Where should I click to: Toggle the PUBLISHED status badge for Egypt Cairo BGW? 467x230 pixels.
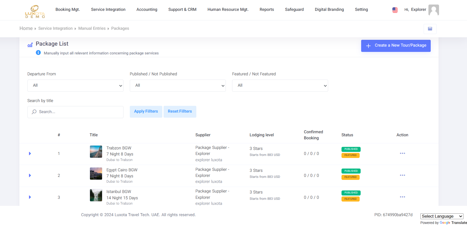(351, 171)
